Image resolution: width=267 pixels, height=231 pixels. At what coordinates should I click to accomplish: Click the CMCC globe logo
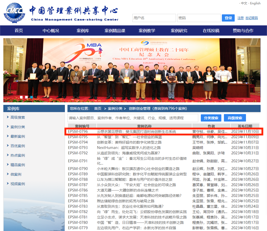point(14,13)
